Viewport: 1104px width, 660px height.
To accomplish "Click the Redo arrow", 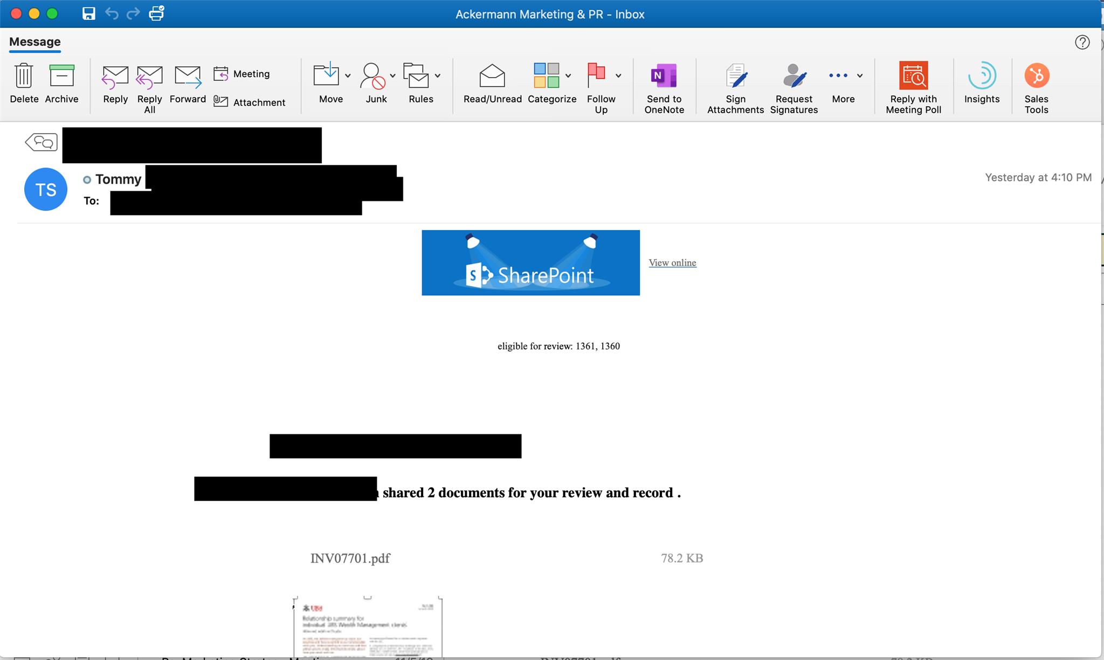I will (x=133, y=13).
